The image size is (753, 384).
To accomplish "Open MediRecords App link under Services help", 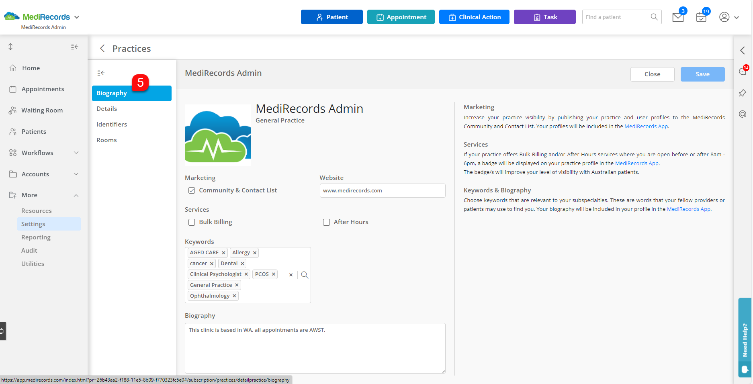I will coord(637,163).
